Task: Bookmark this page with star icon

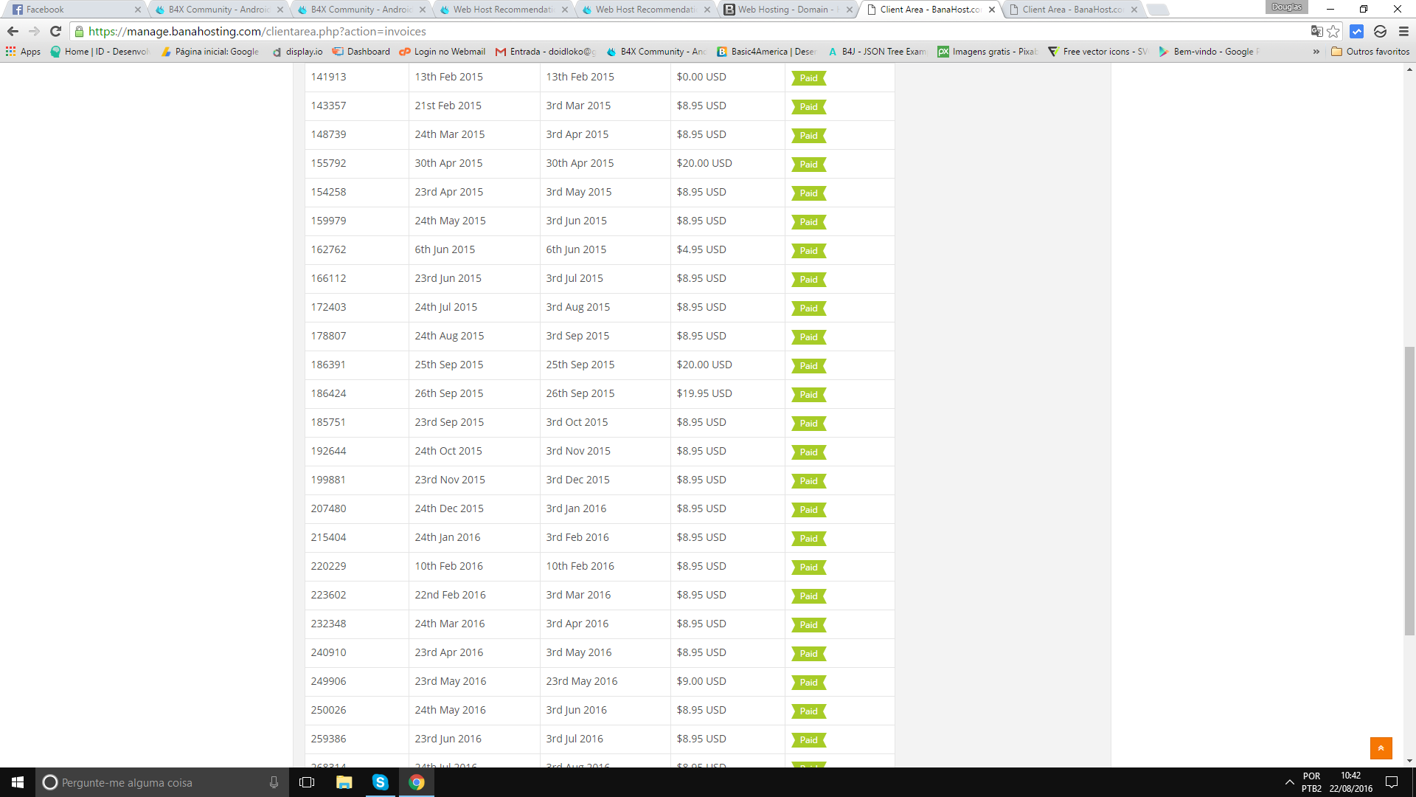Action: point(1333,31)
